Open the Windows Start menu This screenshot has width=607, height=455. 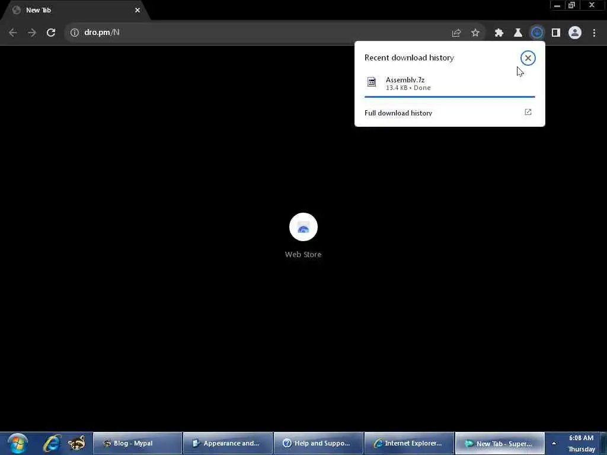[x=17, y=443]
